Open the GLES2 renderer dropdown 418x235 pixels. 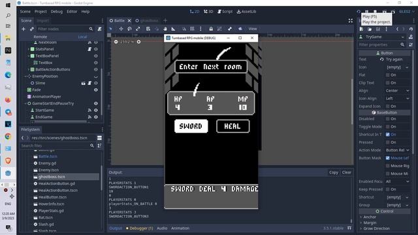click(x=407, y=12)
